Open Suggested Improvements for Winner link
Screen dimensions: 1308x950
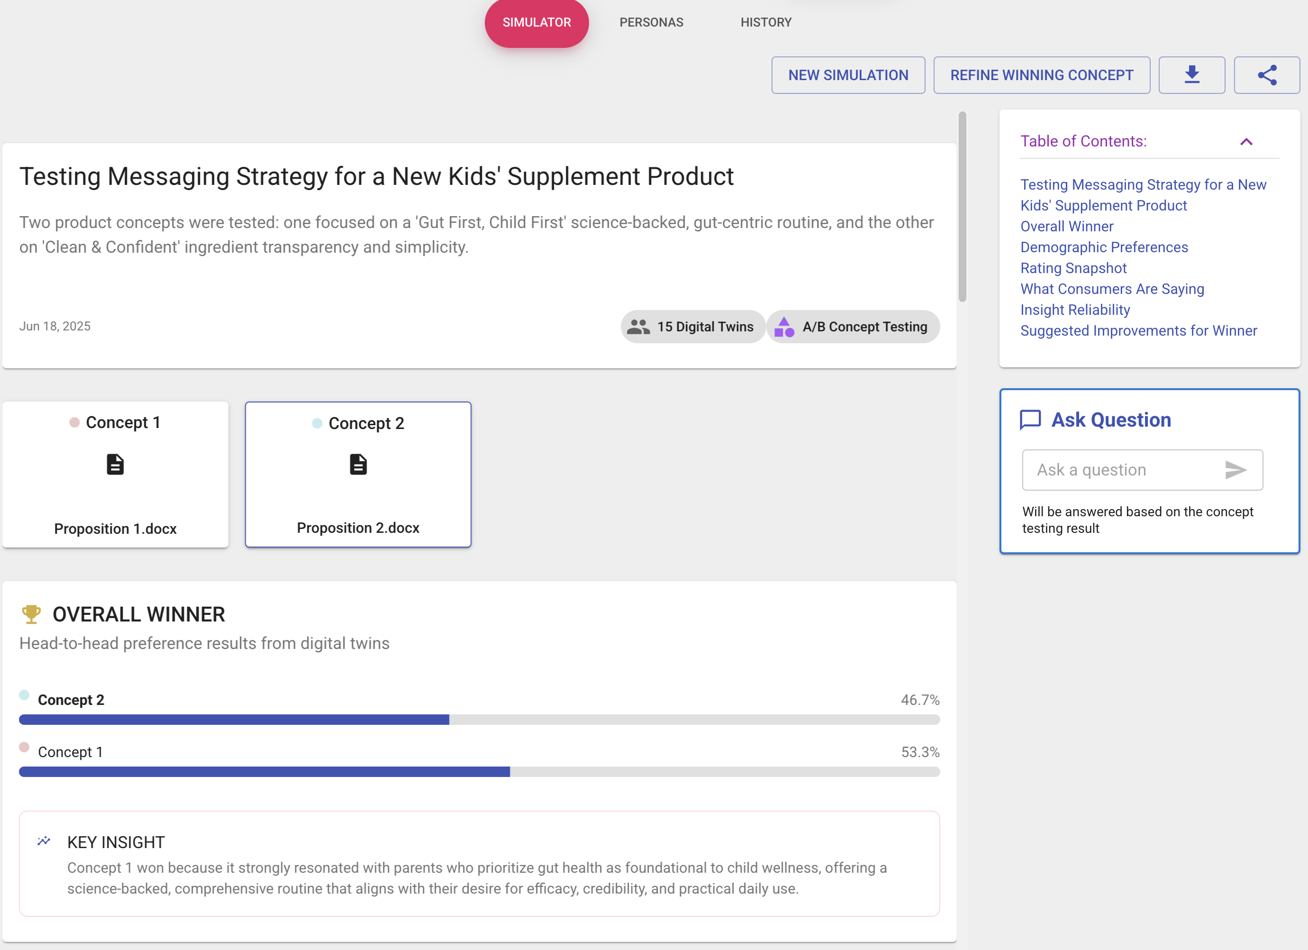1138,330
